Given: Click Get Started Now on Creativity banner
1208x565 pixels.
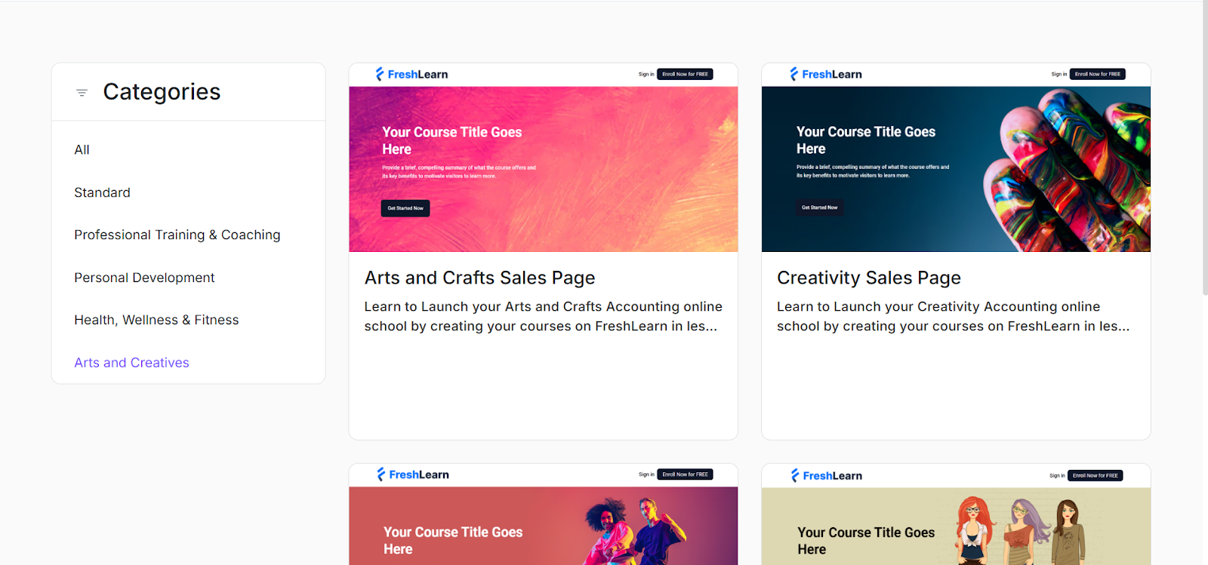Looking at the screenshot, I should (x=819, y=207).
